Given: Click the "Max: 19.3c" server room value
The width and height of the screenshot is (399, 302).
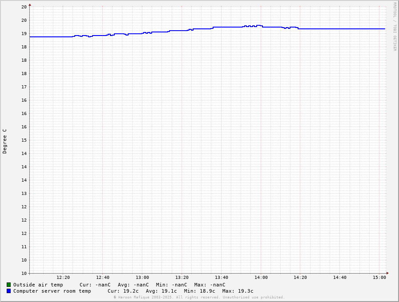Looking at the screenshot, I should 238,291.
